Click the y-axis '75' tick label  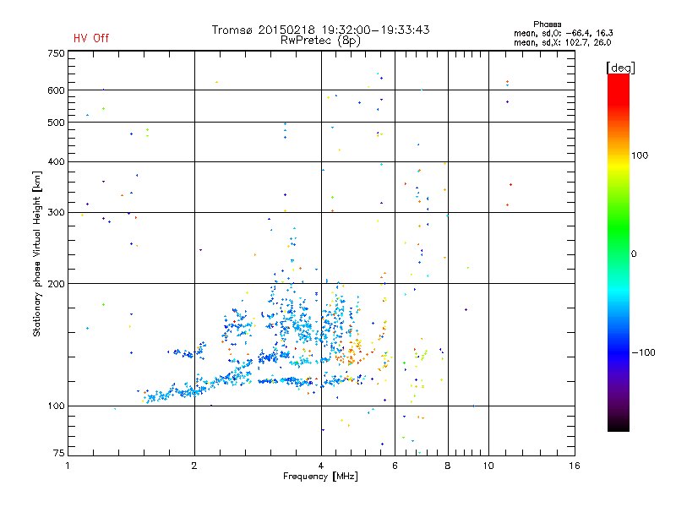click(x=58, y=453)
